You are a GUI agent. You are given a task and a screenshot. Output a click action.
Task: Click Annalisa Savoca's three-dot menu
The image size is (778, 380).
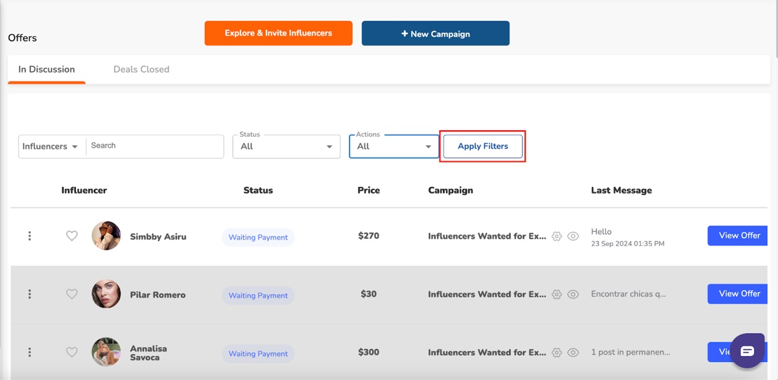tap(30, 353)
